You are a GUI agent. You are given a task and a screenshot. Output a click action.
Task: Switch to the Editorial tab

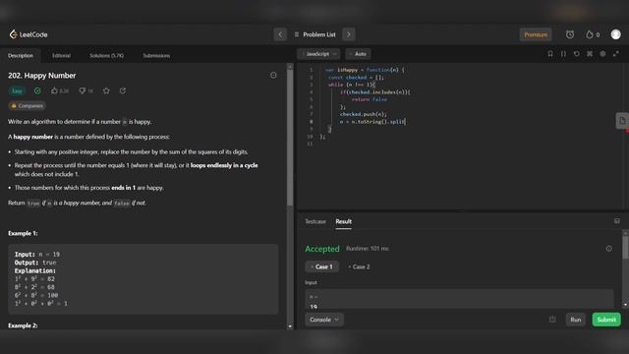61,55
